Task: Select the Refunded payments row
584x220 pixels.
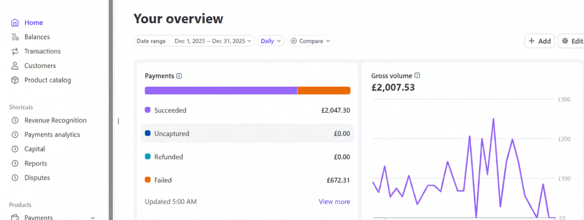Action: 248,157
